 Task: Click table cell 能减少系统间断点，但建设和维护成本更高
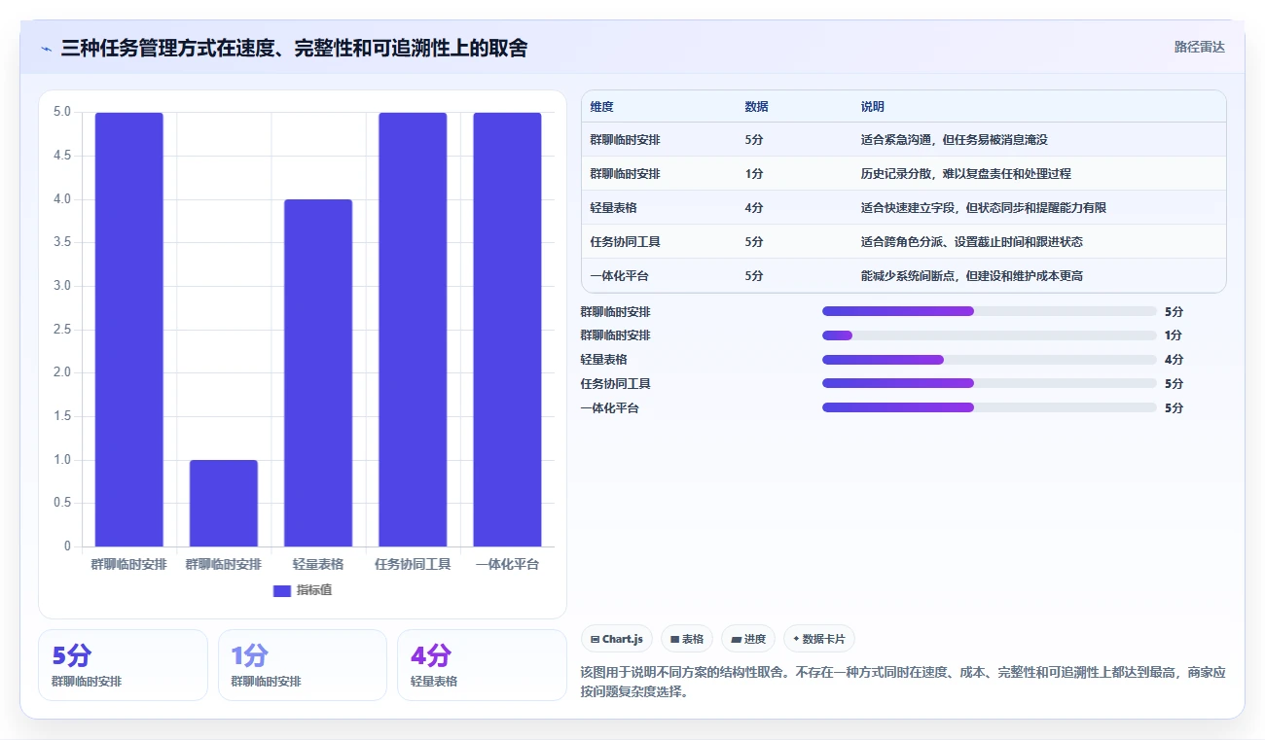[971, 276]
